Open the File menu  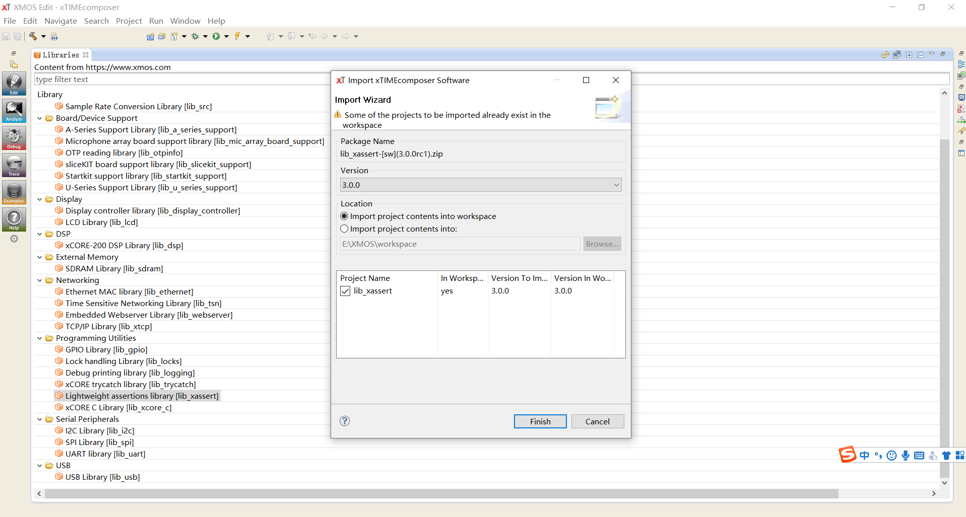[x=10, y=21]
